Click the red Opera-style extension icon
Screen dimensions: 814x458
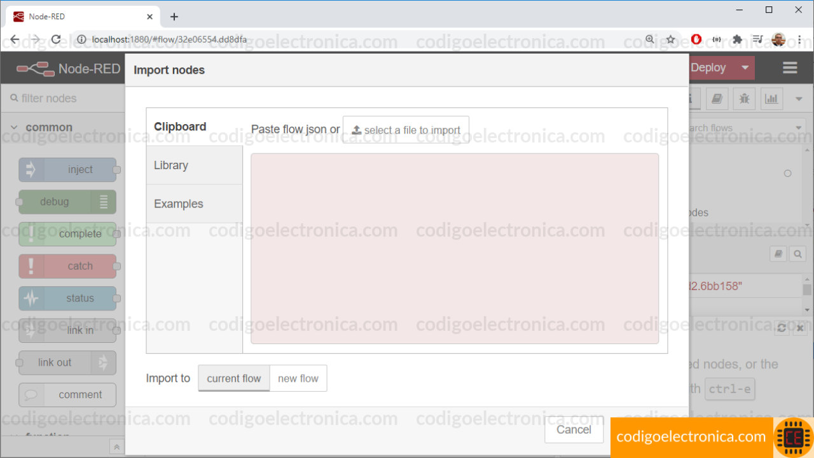click(696, 39)
